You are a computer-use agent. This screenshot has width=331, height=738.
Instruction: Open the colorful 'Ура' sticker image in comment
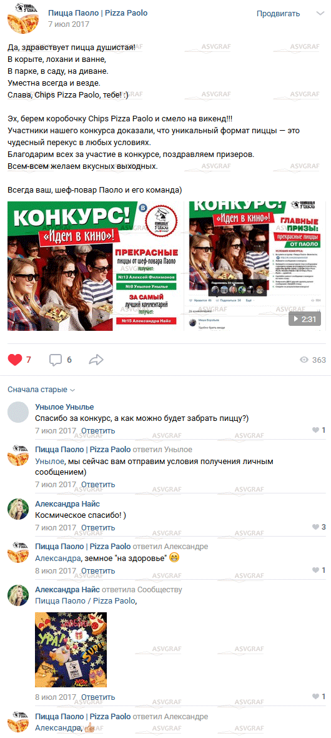click(71, 650)
